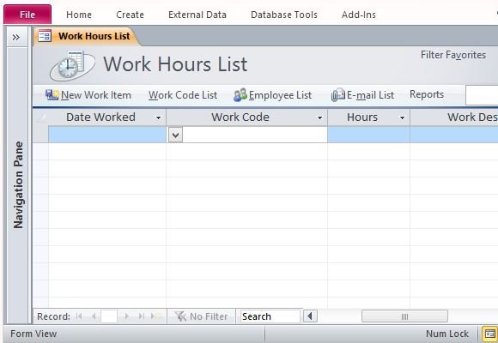Click the Hours column header

click(x=368, y=117)
